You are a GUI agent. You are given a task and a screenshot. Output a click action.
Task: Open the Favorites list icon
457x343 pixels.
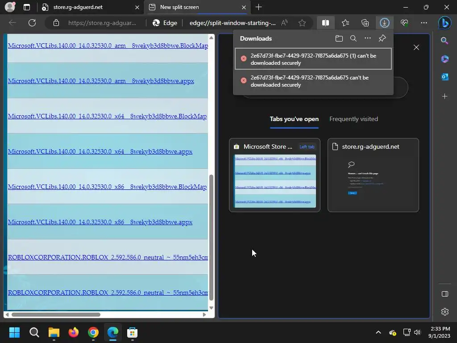[x=345, y=23]
